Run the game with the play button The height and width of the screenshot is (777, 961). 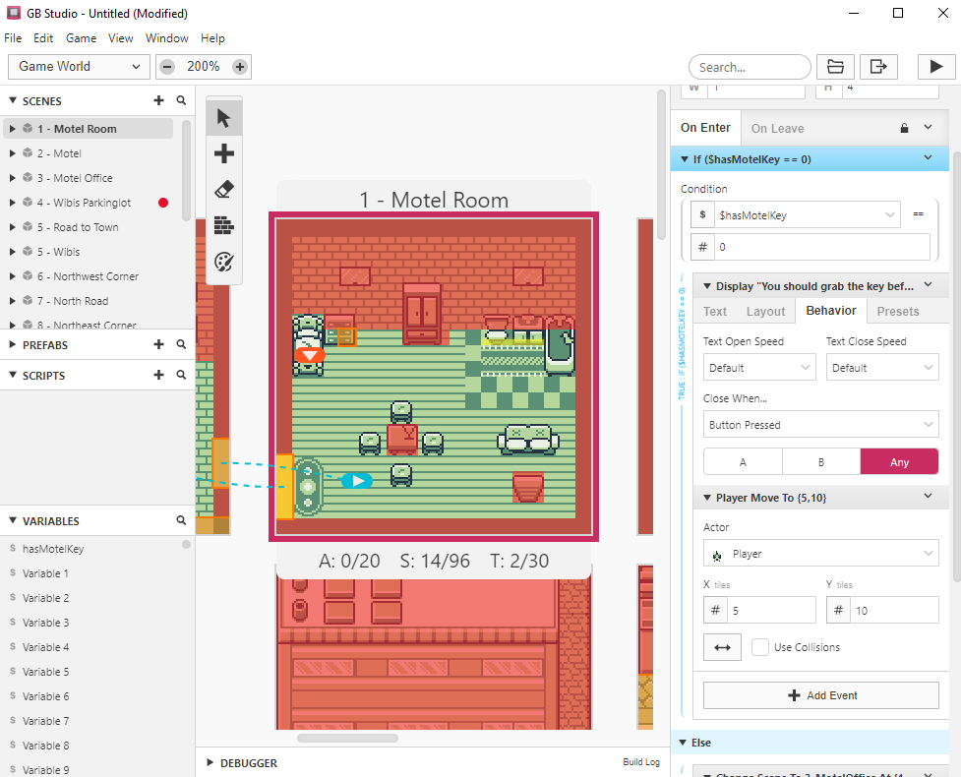point(930,67)
